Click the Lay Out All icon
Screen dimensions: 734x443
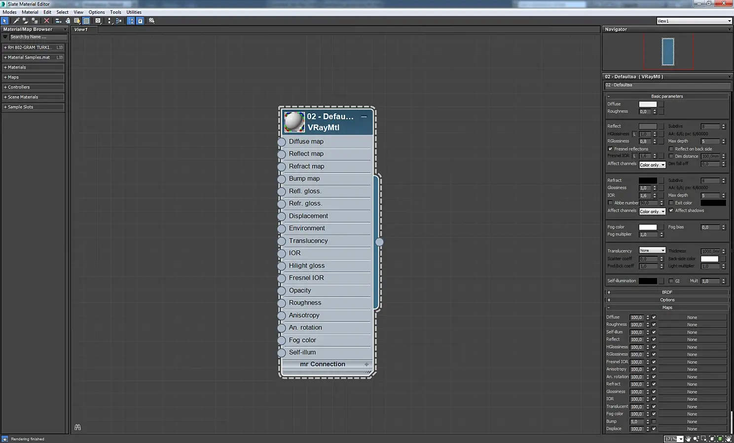[110, 21]
